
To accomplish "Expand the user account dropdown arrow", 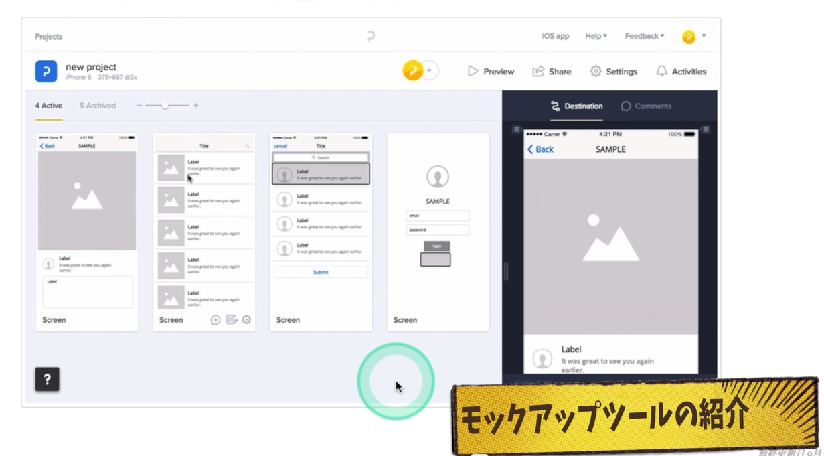I will pyautogui.click(x=704, y=36).
